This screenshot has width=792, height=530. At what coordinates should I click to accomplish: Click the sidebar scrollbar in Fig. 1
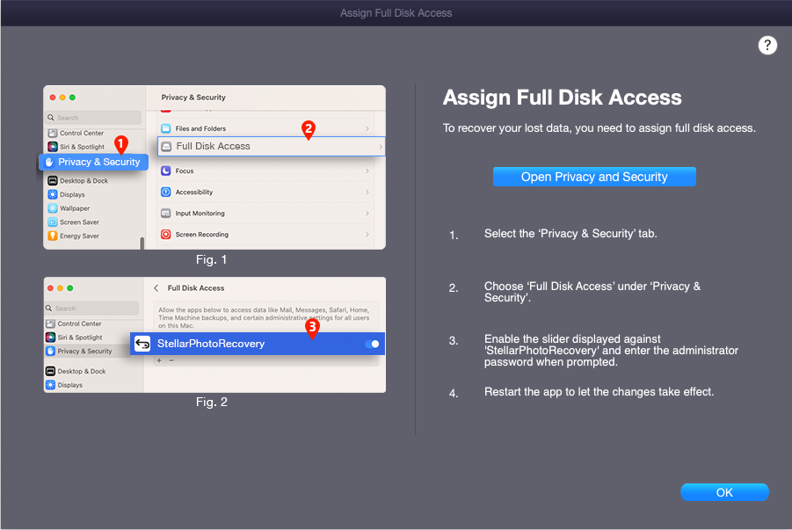pos(142,243)
